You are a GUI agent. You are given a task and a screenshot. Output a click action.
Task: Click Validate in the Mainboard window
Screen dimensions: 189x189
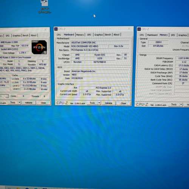108,103
